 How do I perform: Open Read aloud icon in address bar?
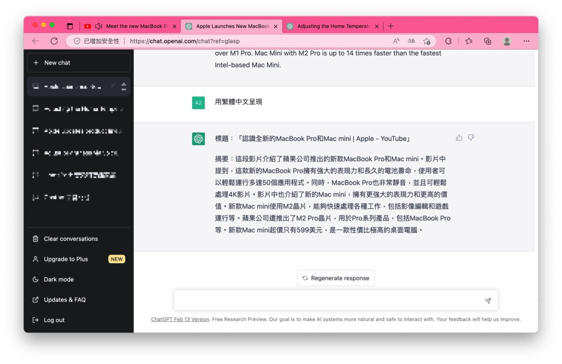click(396, 41)
